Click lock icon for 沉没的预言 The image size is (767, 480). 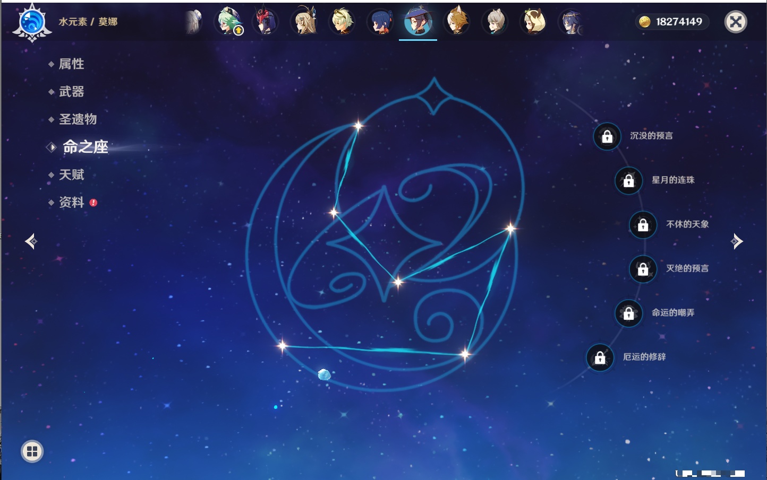607,137
